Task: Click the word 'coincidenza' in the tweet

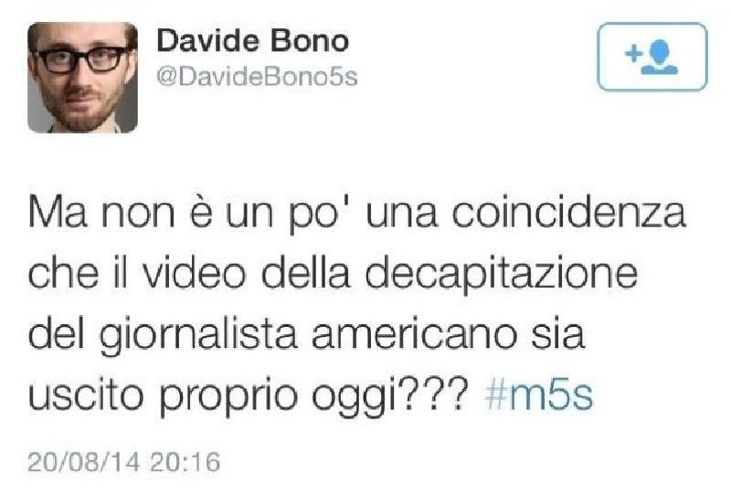Action: [568, 213]
